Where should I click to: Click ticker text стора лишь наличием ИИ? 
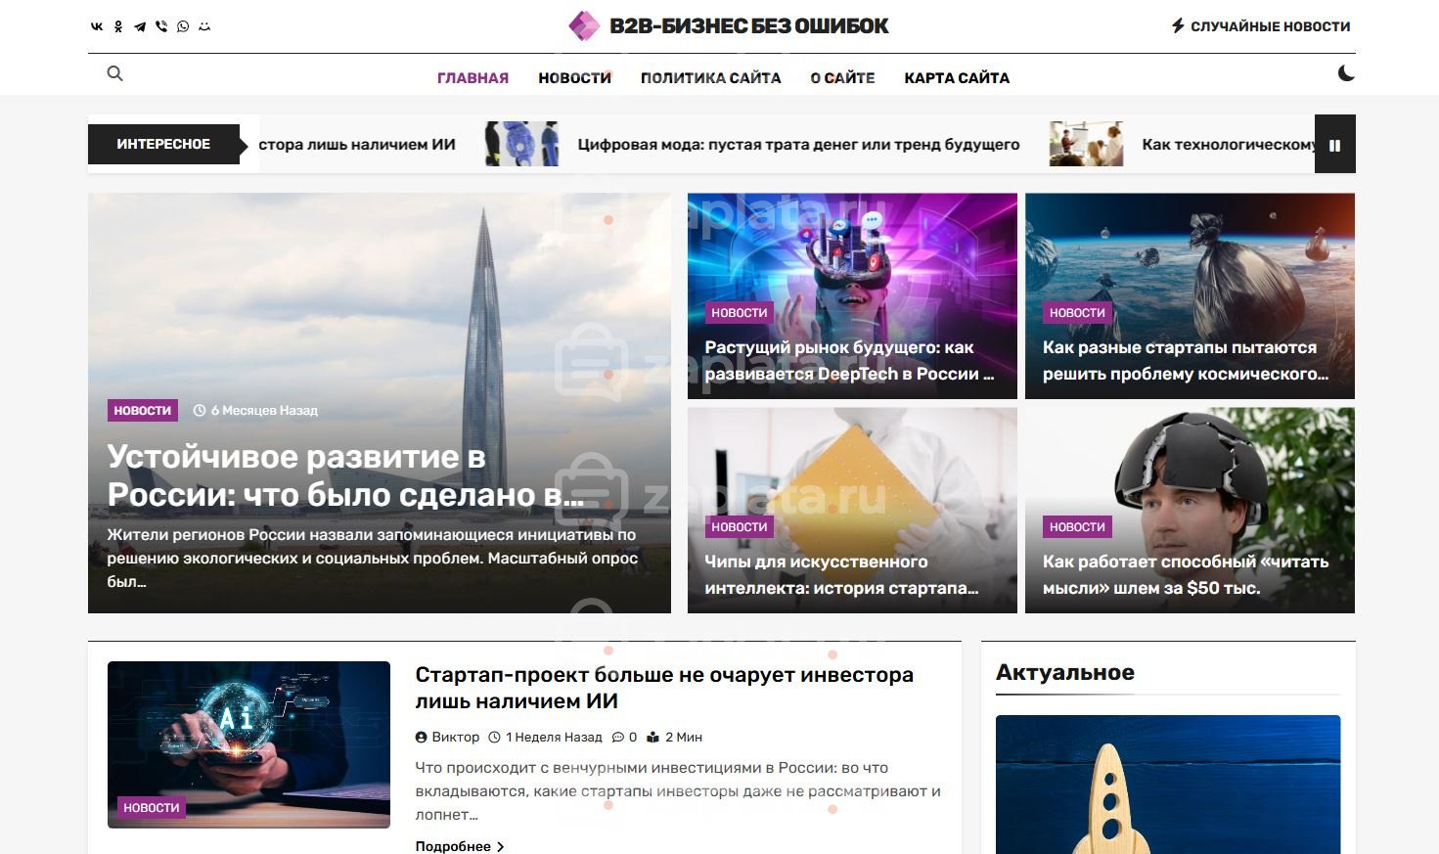tap(357, 145)
